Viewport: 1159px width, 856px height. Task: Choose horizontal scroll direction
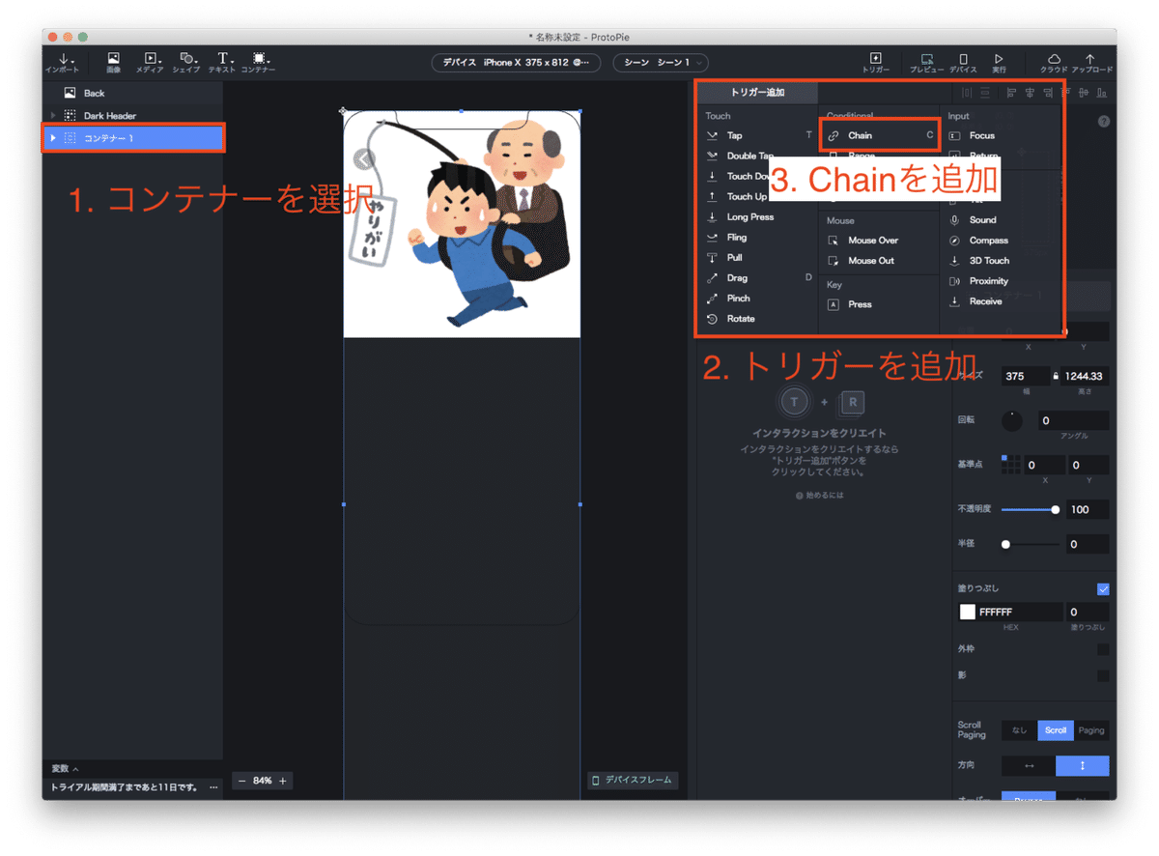point(1029,765)
